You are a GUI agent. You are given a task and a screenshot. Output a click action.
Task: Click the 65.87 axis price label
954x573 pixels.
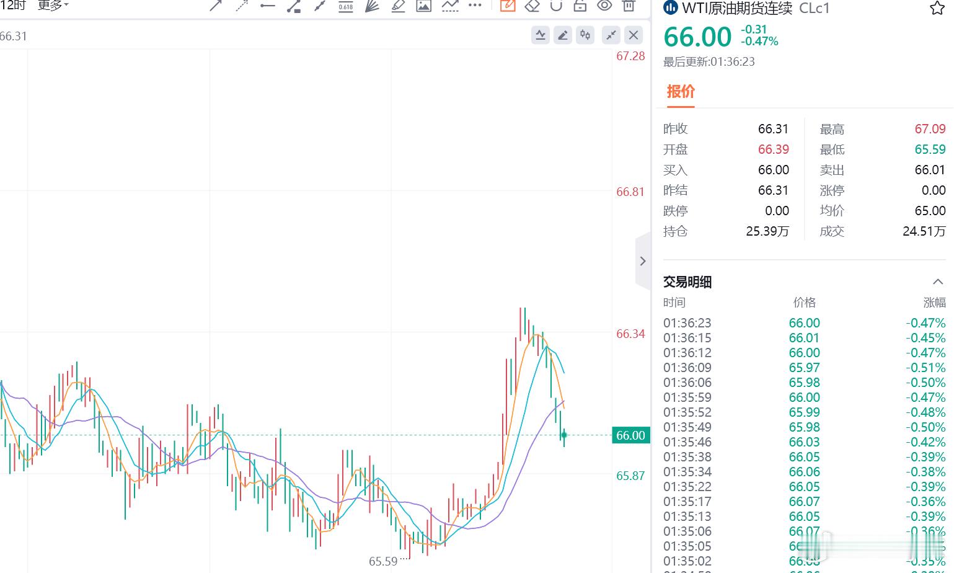(x=630, y=476)
